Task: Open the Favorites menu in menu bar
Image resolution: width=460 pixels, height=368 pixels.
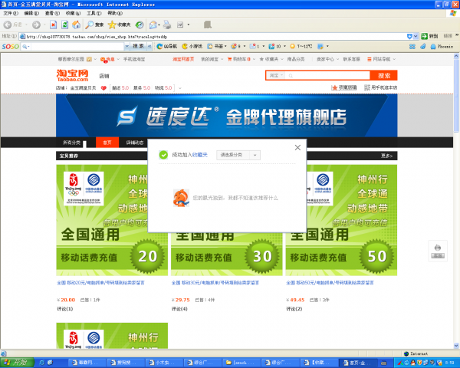Action: pos(73,13)
